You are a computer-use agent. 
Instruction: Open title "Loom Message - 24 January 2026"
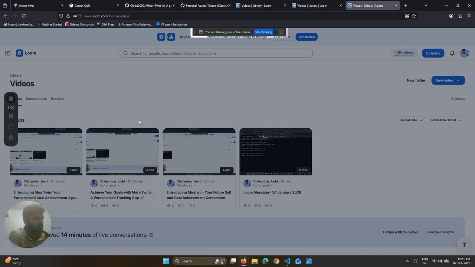point(272,192)
